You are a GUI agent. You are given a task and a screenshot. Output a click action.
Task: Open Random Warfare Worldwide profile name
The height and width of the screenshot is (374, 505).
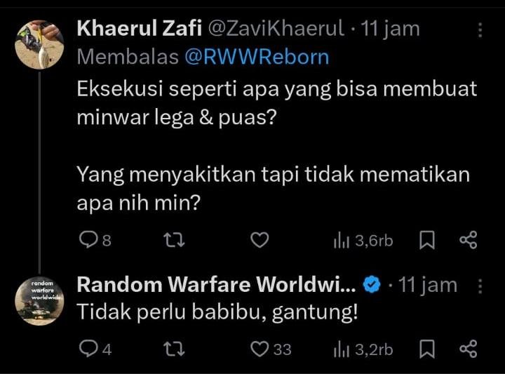click(x=217, y=285)
